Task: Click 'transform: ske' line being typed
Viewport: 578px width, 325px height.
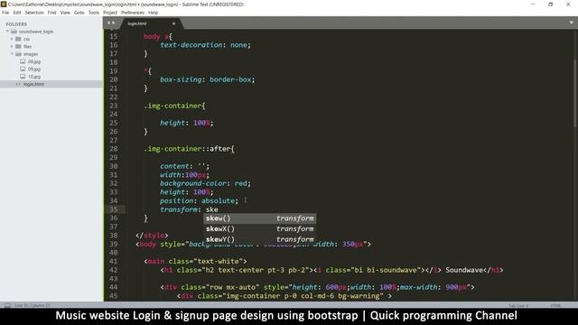Action: (189, 209)
